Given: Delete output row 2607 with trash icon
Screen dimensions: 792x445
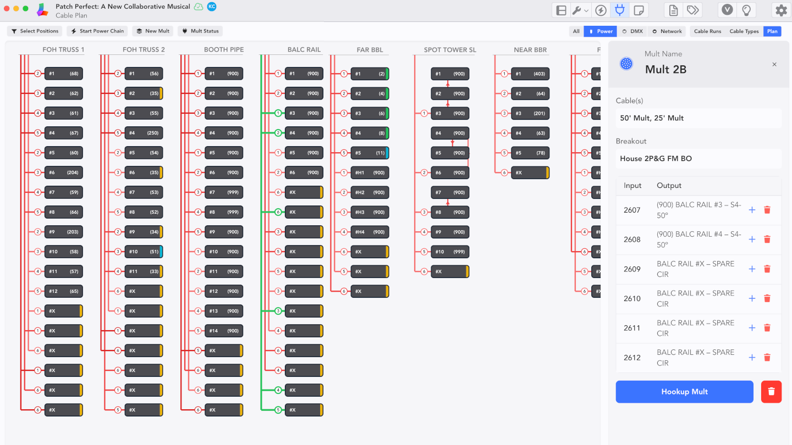Looking at the screenshot, I should coord(767,210).
